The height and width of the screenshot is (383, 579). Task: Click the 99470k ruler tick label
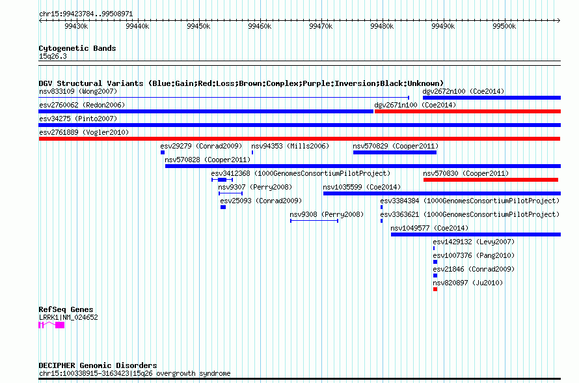[x=321, y=26]
